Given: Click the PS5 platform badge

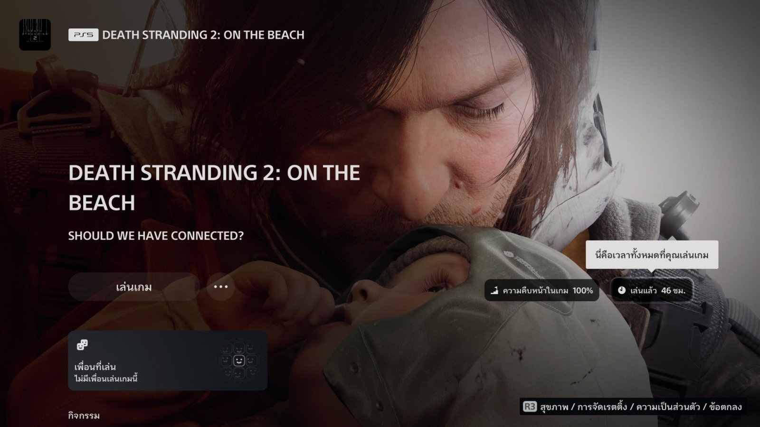Looking at the screenshot, I should click(84, 35).
